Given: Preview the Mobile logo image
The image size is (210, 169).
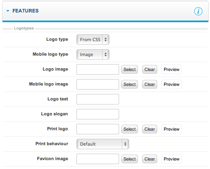Looking at the screenshot, I should [x=171, y=84].
